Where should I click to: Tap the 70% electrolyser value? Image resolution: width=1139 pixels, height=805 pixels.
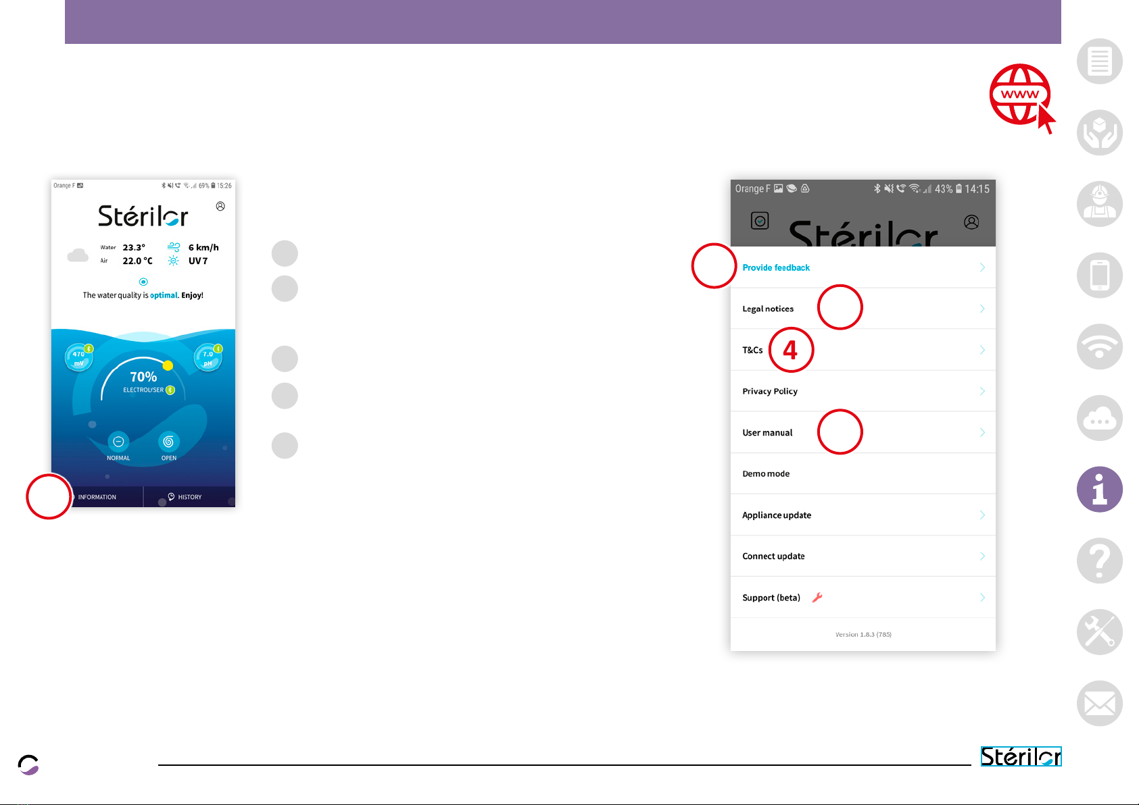tap(143, 377)
